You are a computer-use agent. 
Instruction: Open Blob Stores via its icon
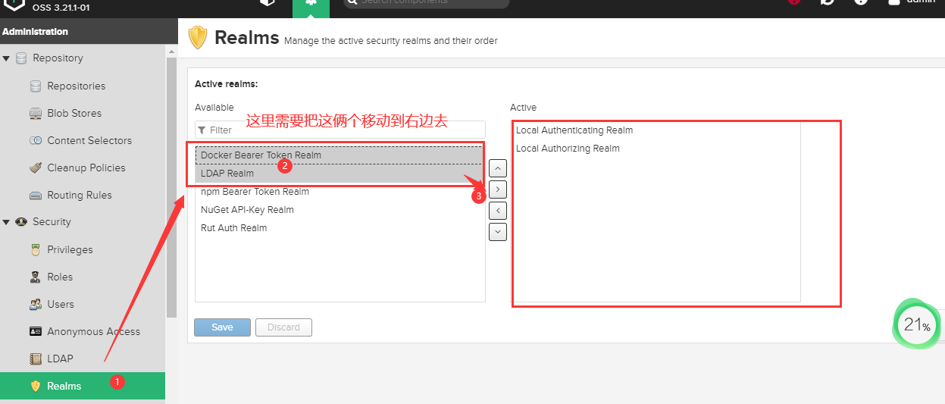pos(35,114)
